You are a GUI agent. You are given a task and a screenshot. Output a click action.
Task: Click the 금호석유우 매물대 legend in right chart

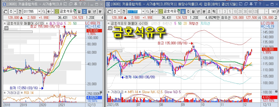[x=129, y=23]
